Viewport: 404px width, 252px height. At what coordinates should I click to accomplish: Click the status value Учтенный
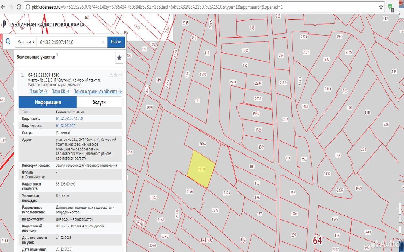(x=63, y=133)
